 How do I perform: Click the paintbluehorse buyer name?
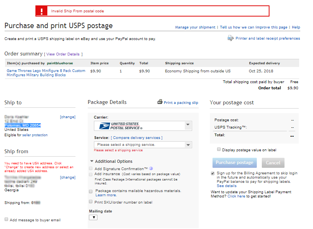60,63
